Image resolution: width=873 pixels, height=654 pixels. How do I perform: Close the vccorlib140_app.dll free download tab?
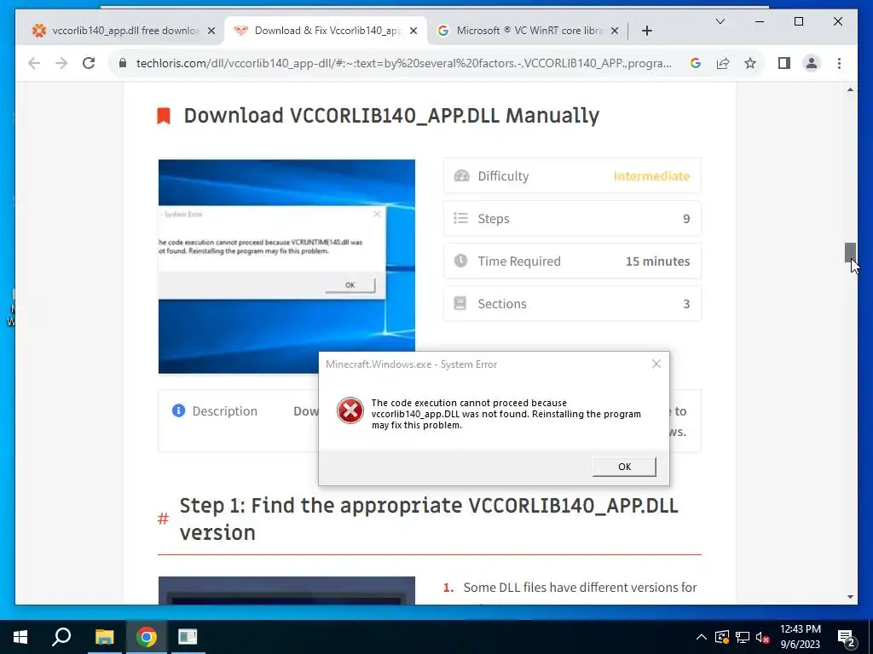[x=211, y=31]
